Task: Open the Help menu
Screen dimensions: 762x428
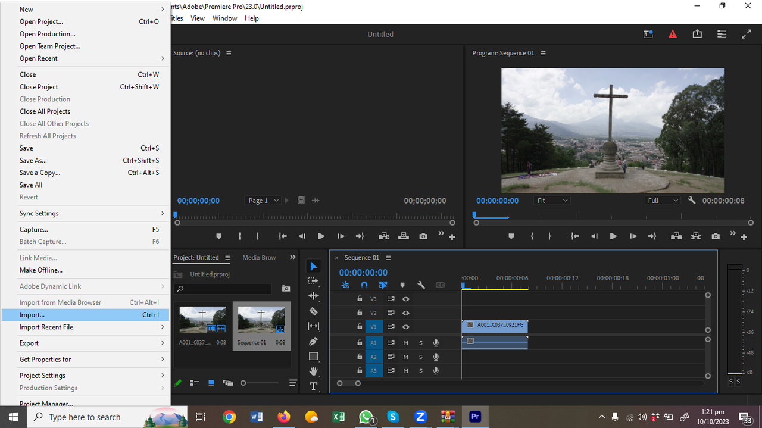Action: point(252,18)
